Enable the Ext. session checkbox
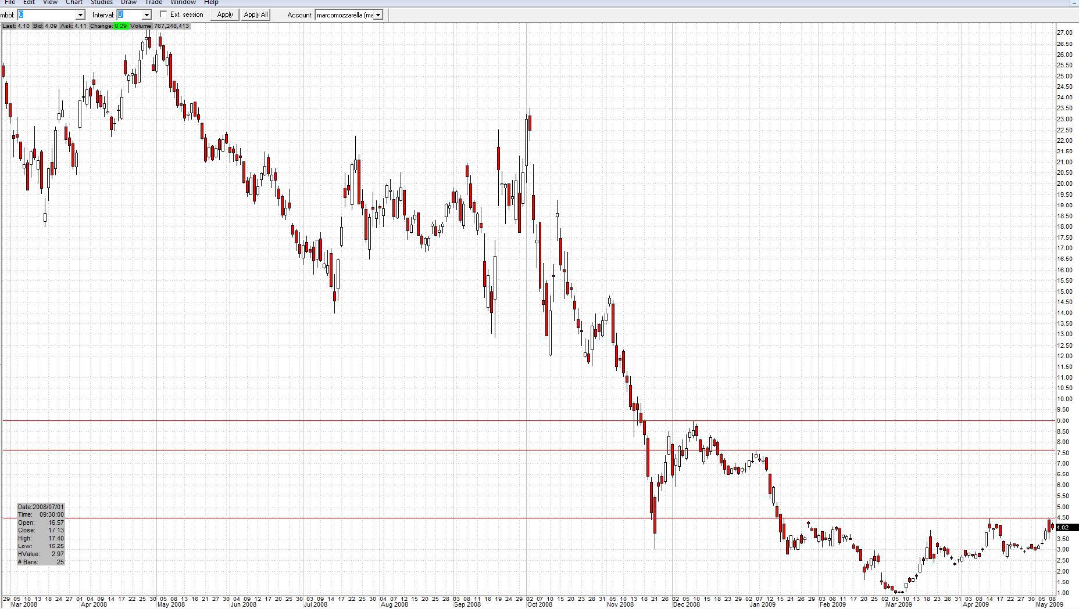 [164, 15]
